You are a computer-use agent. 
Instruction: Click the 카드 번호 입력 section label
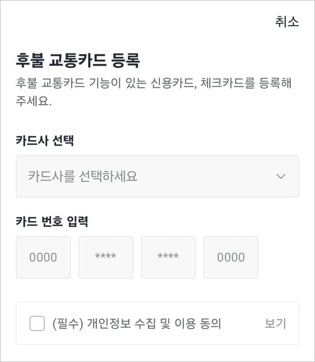click(52, 221)
